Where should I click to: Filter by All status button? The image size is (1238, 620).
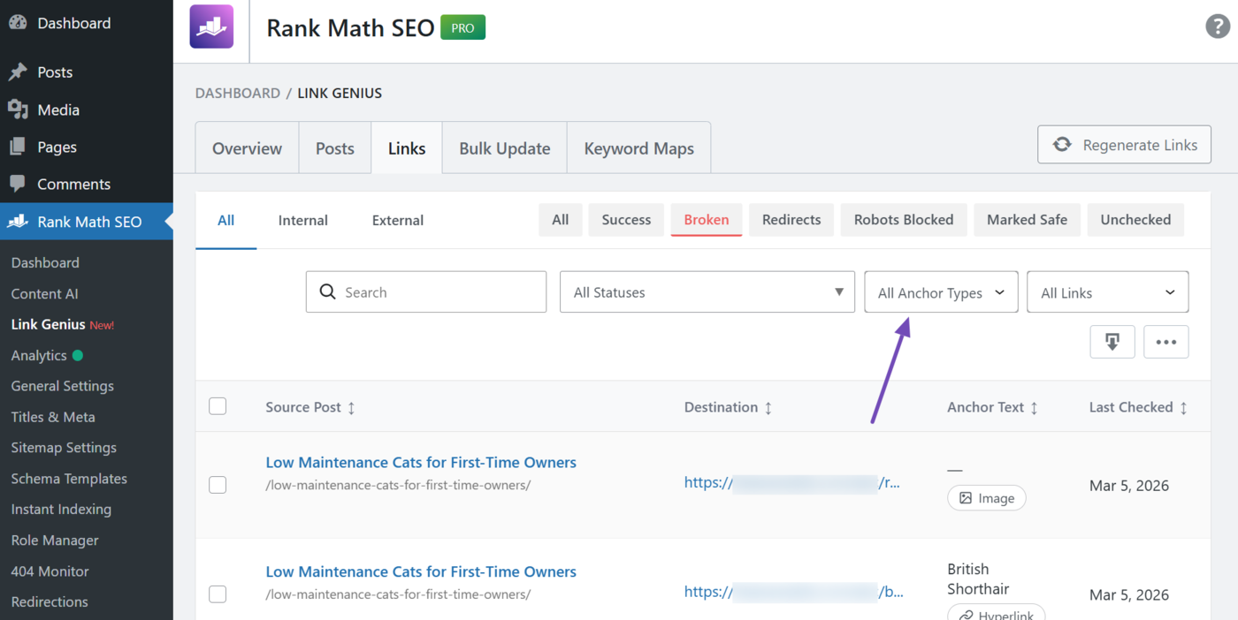tap(561, 220)
